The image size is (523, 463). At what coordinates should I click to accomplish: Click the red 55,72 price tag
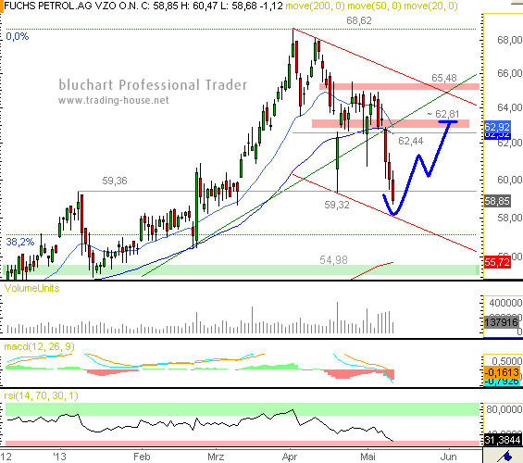pyautogui.click(x=497, y=262)
